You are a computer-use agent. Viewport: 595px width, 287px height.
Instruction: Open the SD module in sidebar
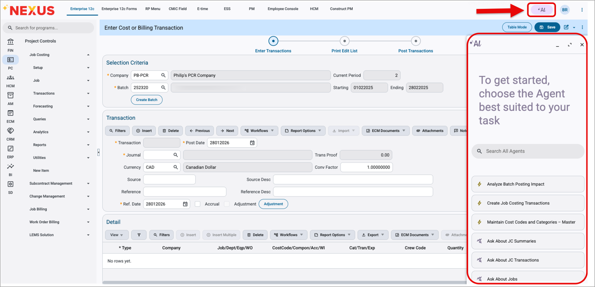coord(10,188)
